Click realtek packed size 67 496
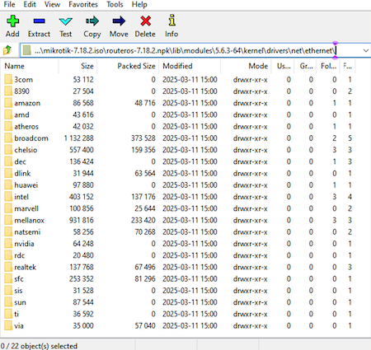 [145, 267]
